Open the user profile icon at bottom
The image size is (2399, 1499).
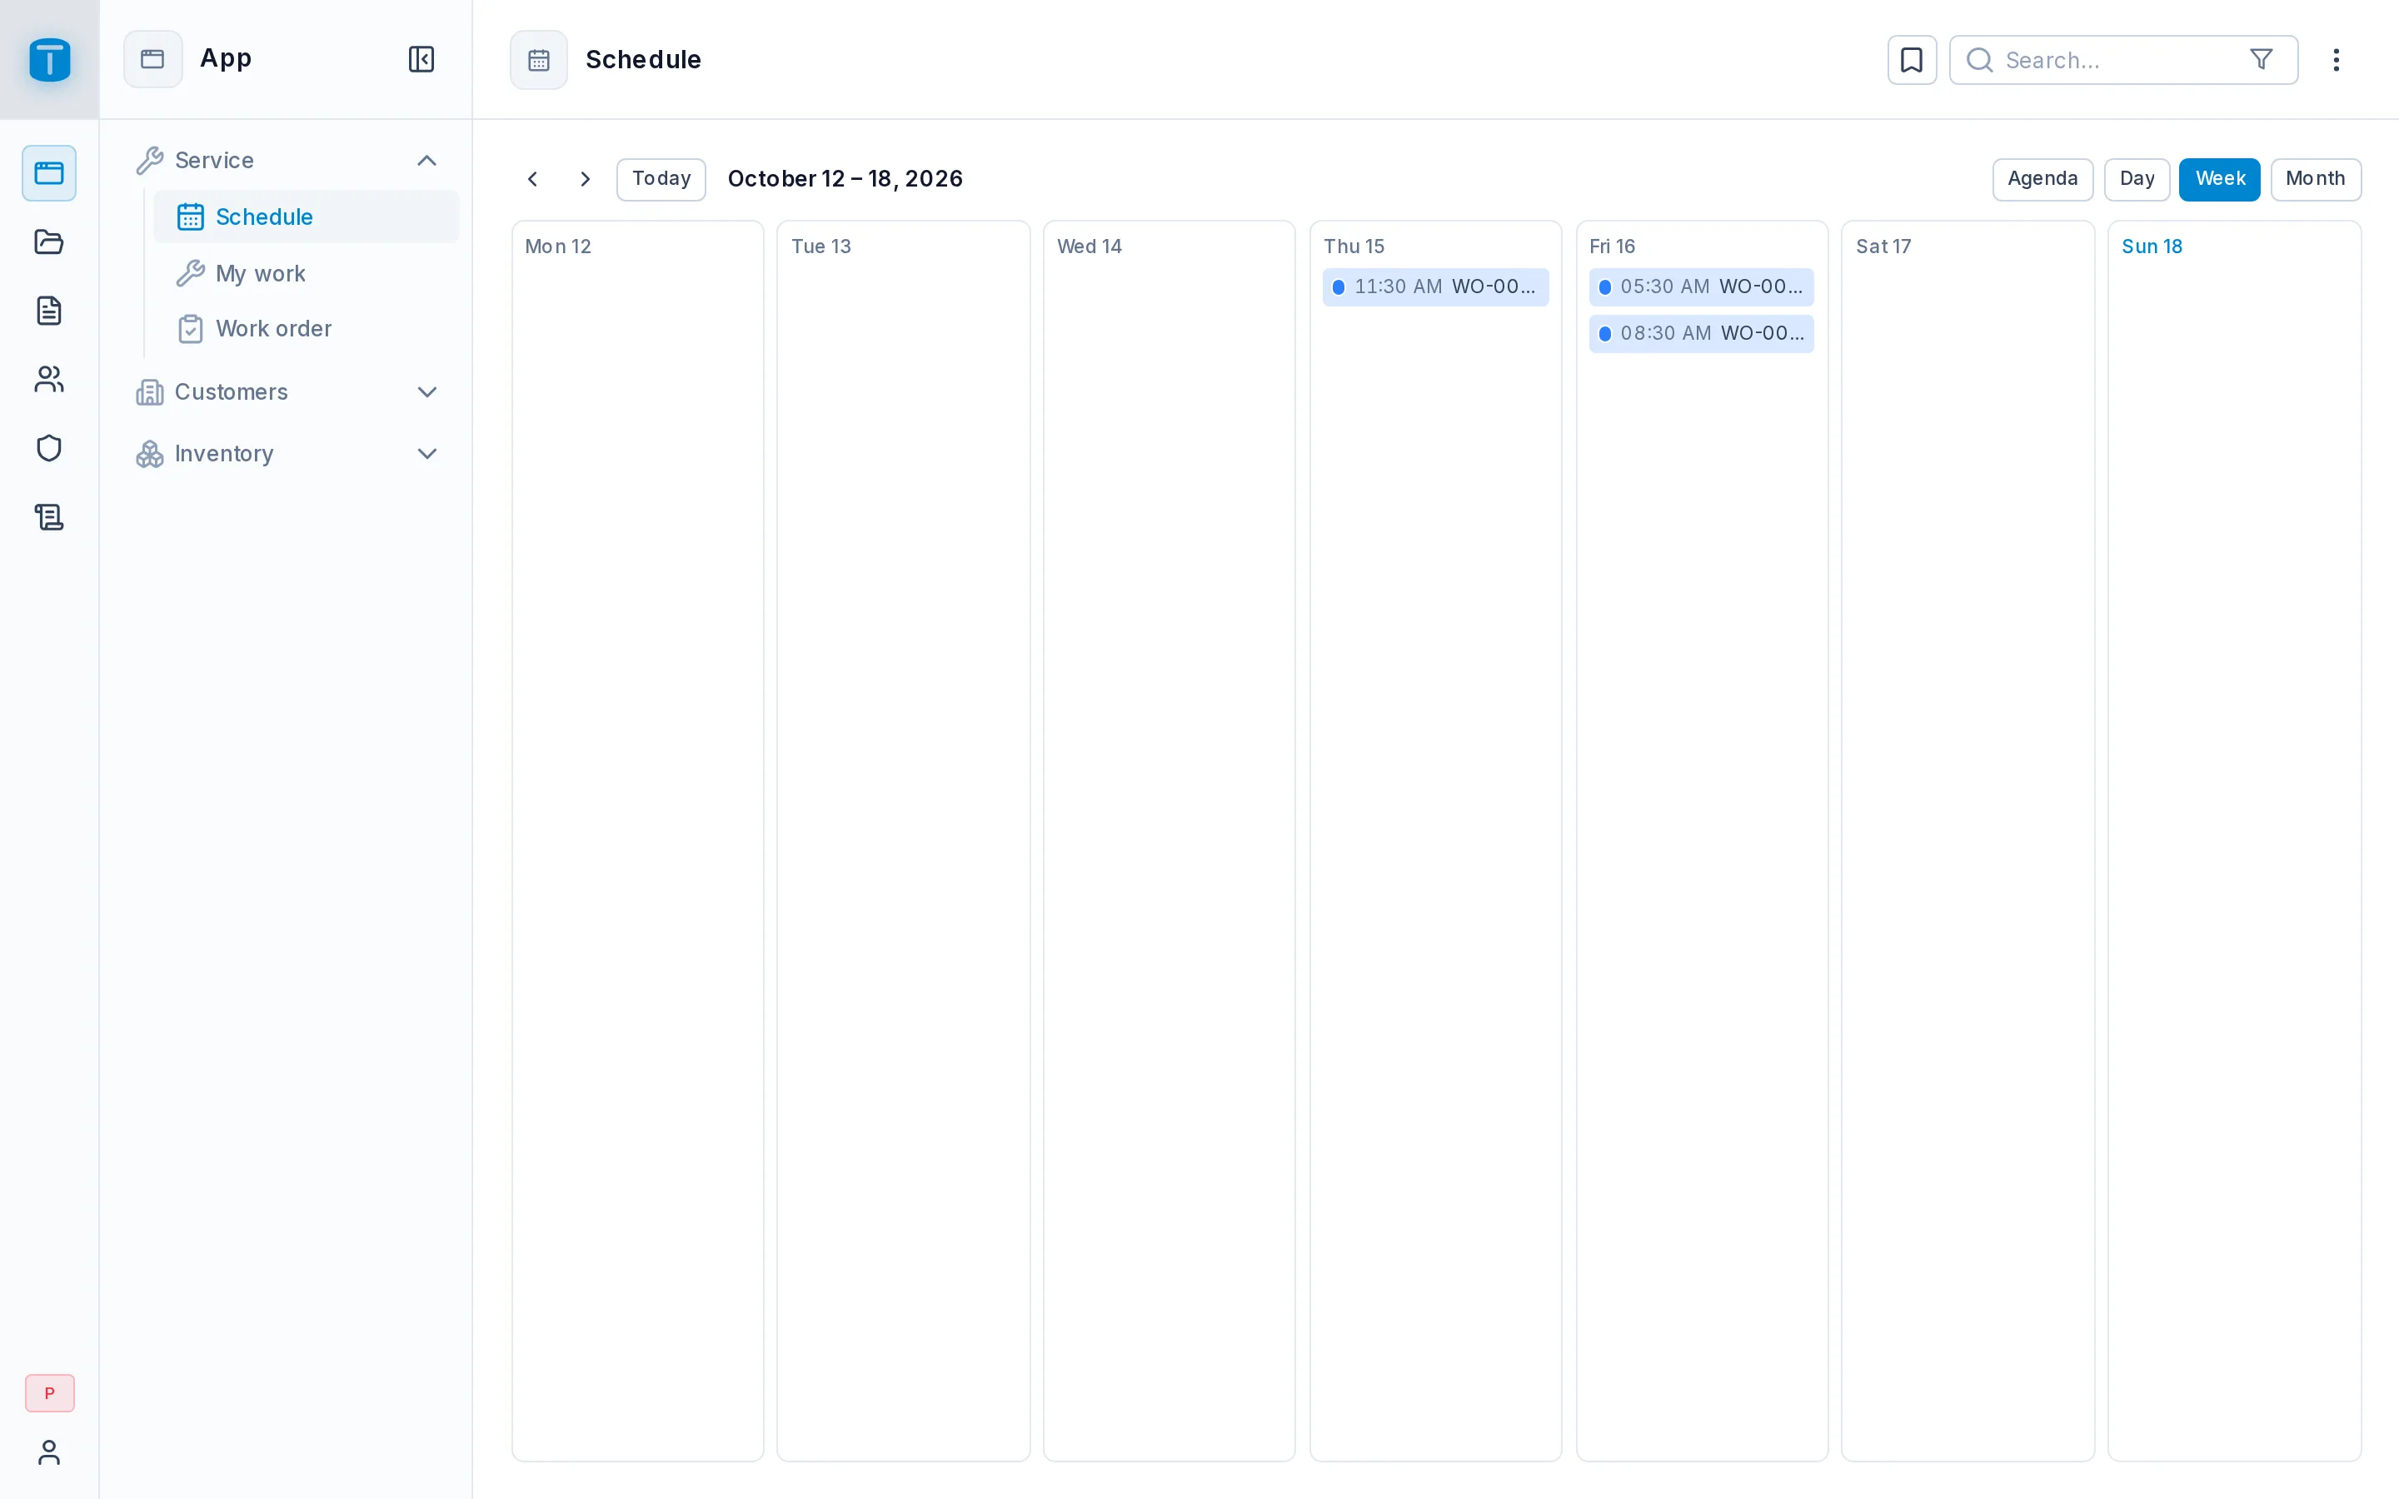point(50,1452)
